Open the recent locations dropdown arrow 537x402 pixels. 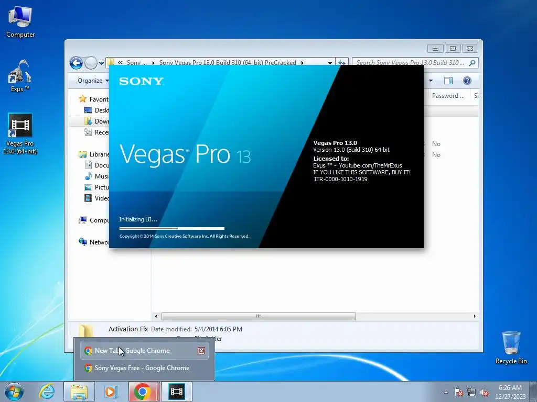(101, 63)
